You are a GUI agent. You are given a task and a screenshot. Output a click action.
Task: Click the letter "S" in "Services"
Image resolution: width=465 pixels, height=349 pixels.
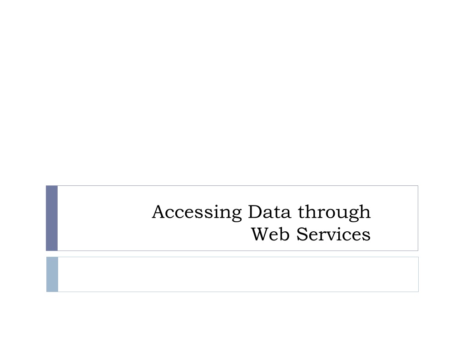[302, 234]
